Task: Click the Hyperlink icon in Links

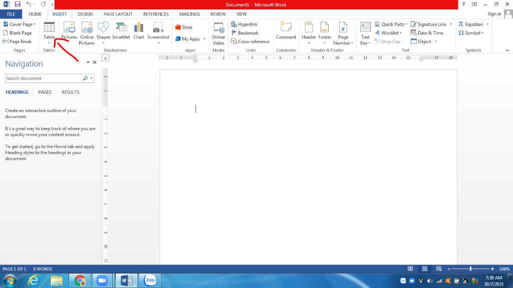Action: [x=244, y=24]
